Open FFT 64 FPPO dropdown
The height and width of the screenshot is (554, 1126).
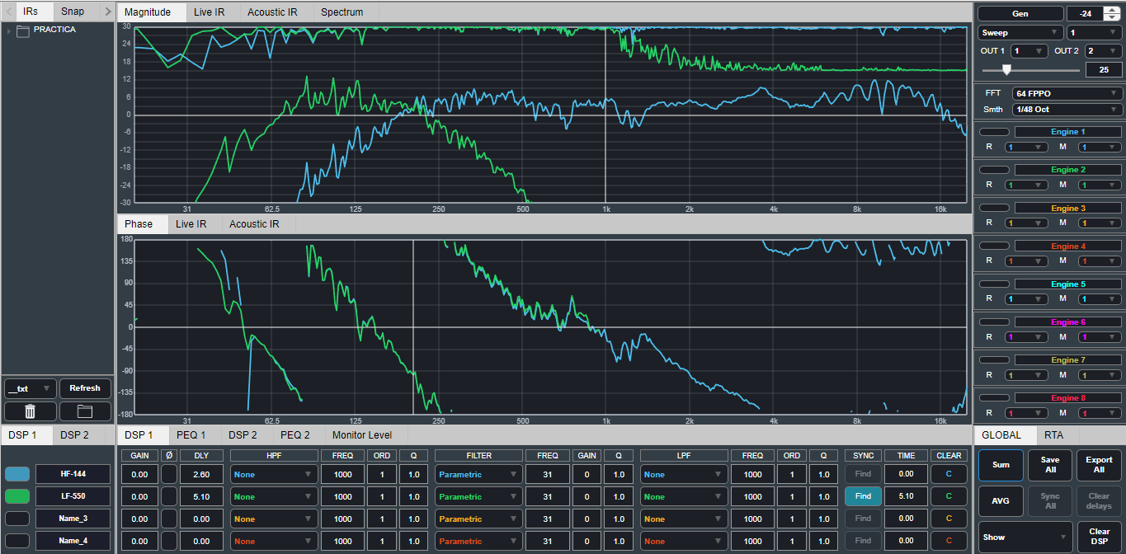1067,94
